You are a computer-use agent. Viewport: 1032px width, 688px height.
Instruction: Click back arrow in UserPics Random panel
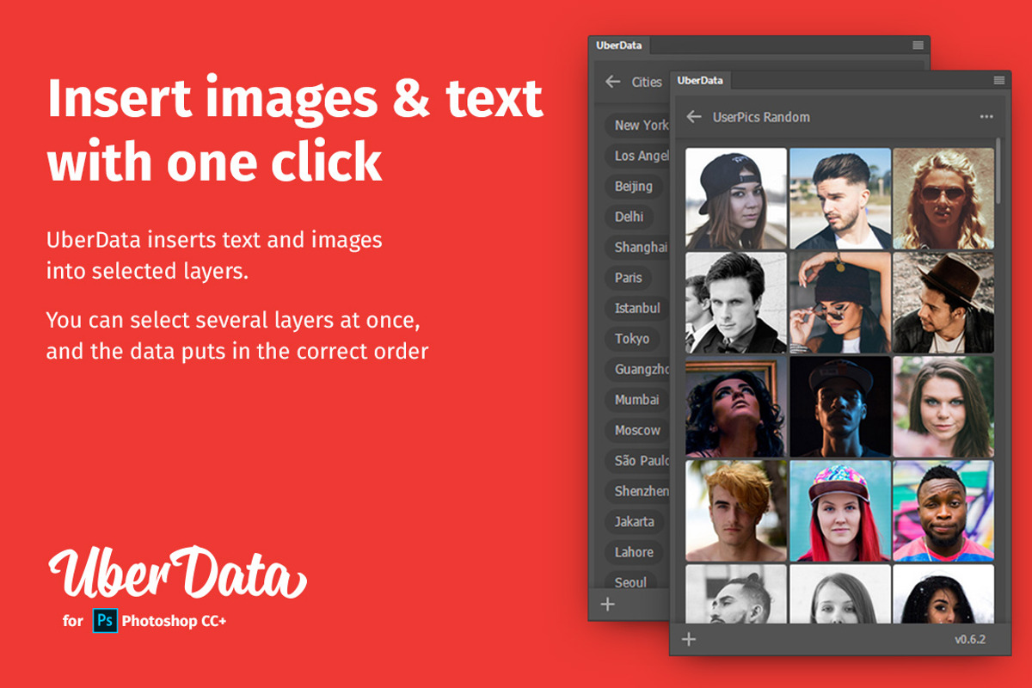[x=694, y=117]
